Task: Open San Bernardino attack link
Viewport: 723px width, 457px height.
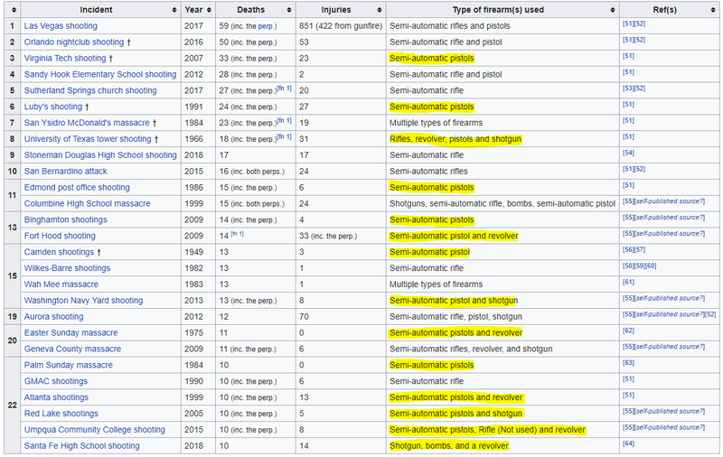Action: coord(65,172)
